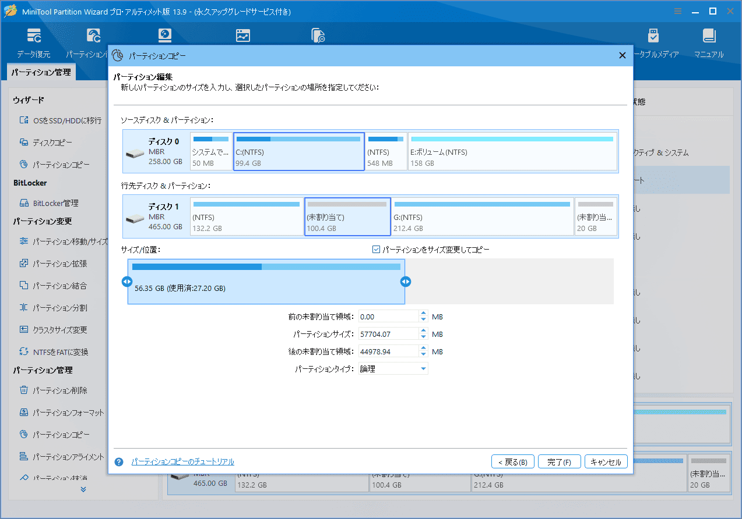Click the キャンセル button
The height and width of the screenshot is (519, 742).
[x=606, y=462]
